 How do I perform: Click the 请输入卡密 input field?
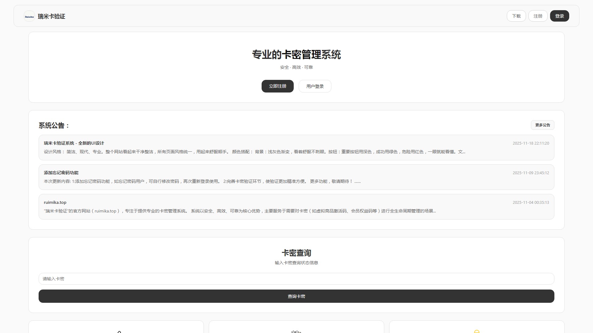(x=296, y=278)
